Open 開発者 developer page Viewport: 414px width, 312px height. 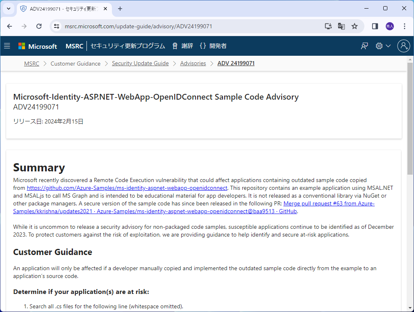(x=213, y=46)
